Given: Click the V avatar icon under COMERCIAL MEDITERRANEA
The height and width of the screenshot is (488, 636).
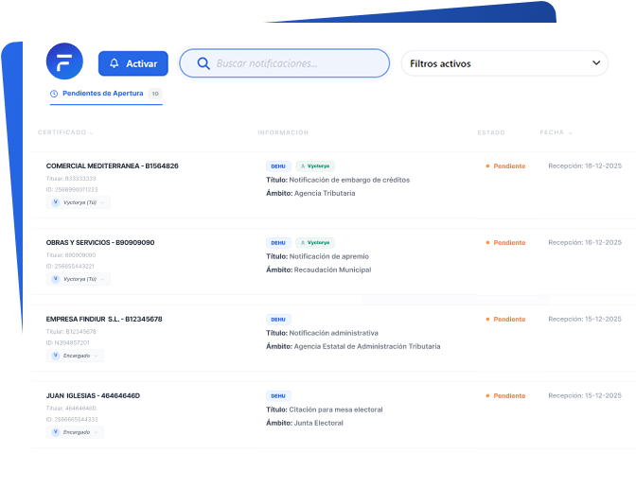Looking at the screenshot, I should click(x=56, y=202).
